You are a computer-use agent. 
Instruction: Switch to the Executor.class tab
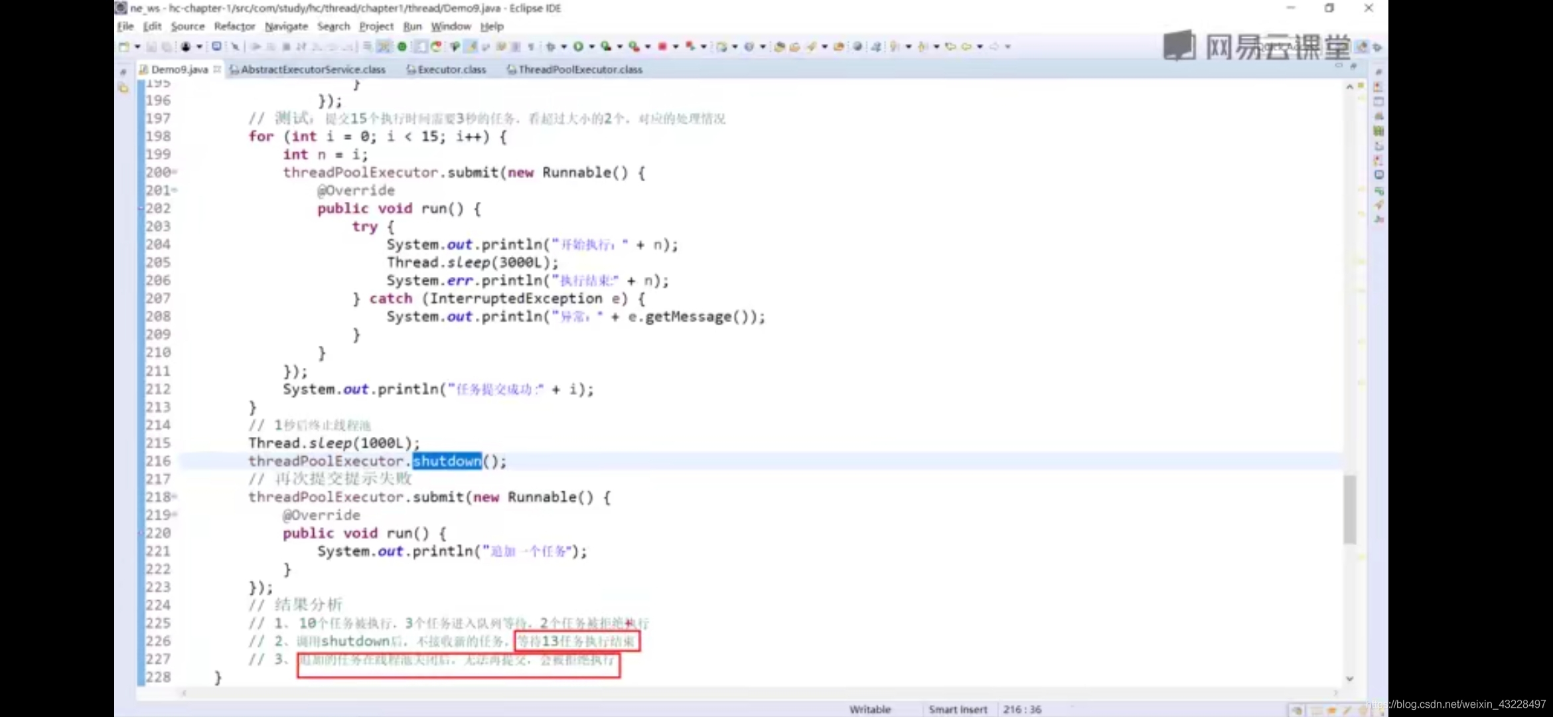(446, 69)
